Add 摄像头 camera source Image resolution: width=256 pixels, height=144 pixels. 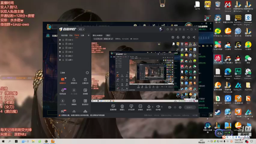[x=122, y=108]
